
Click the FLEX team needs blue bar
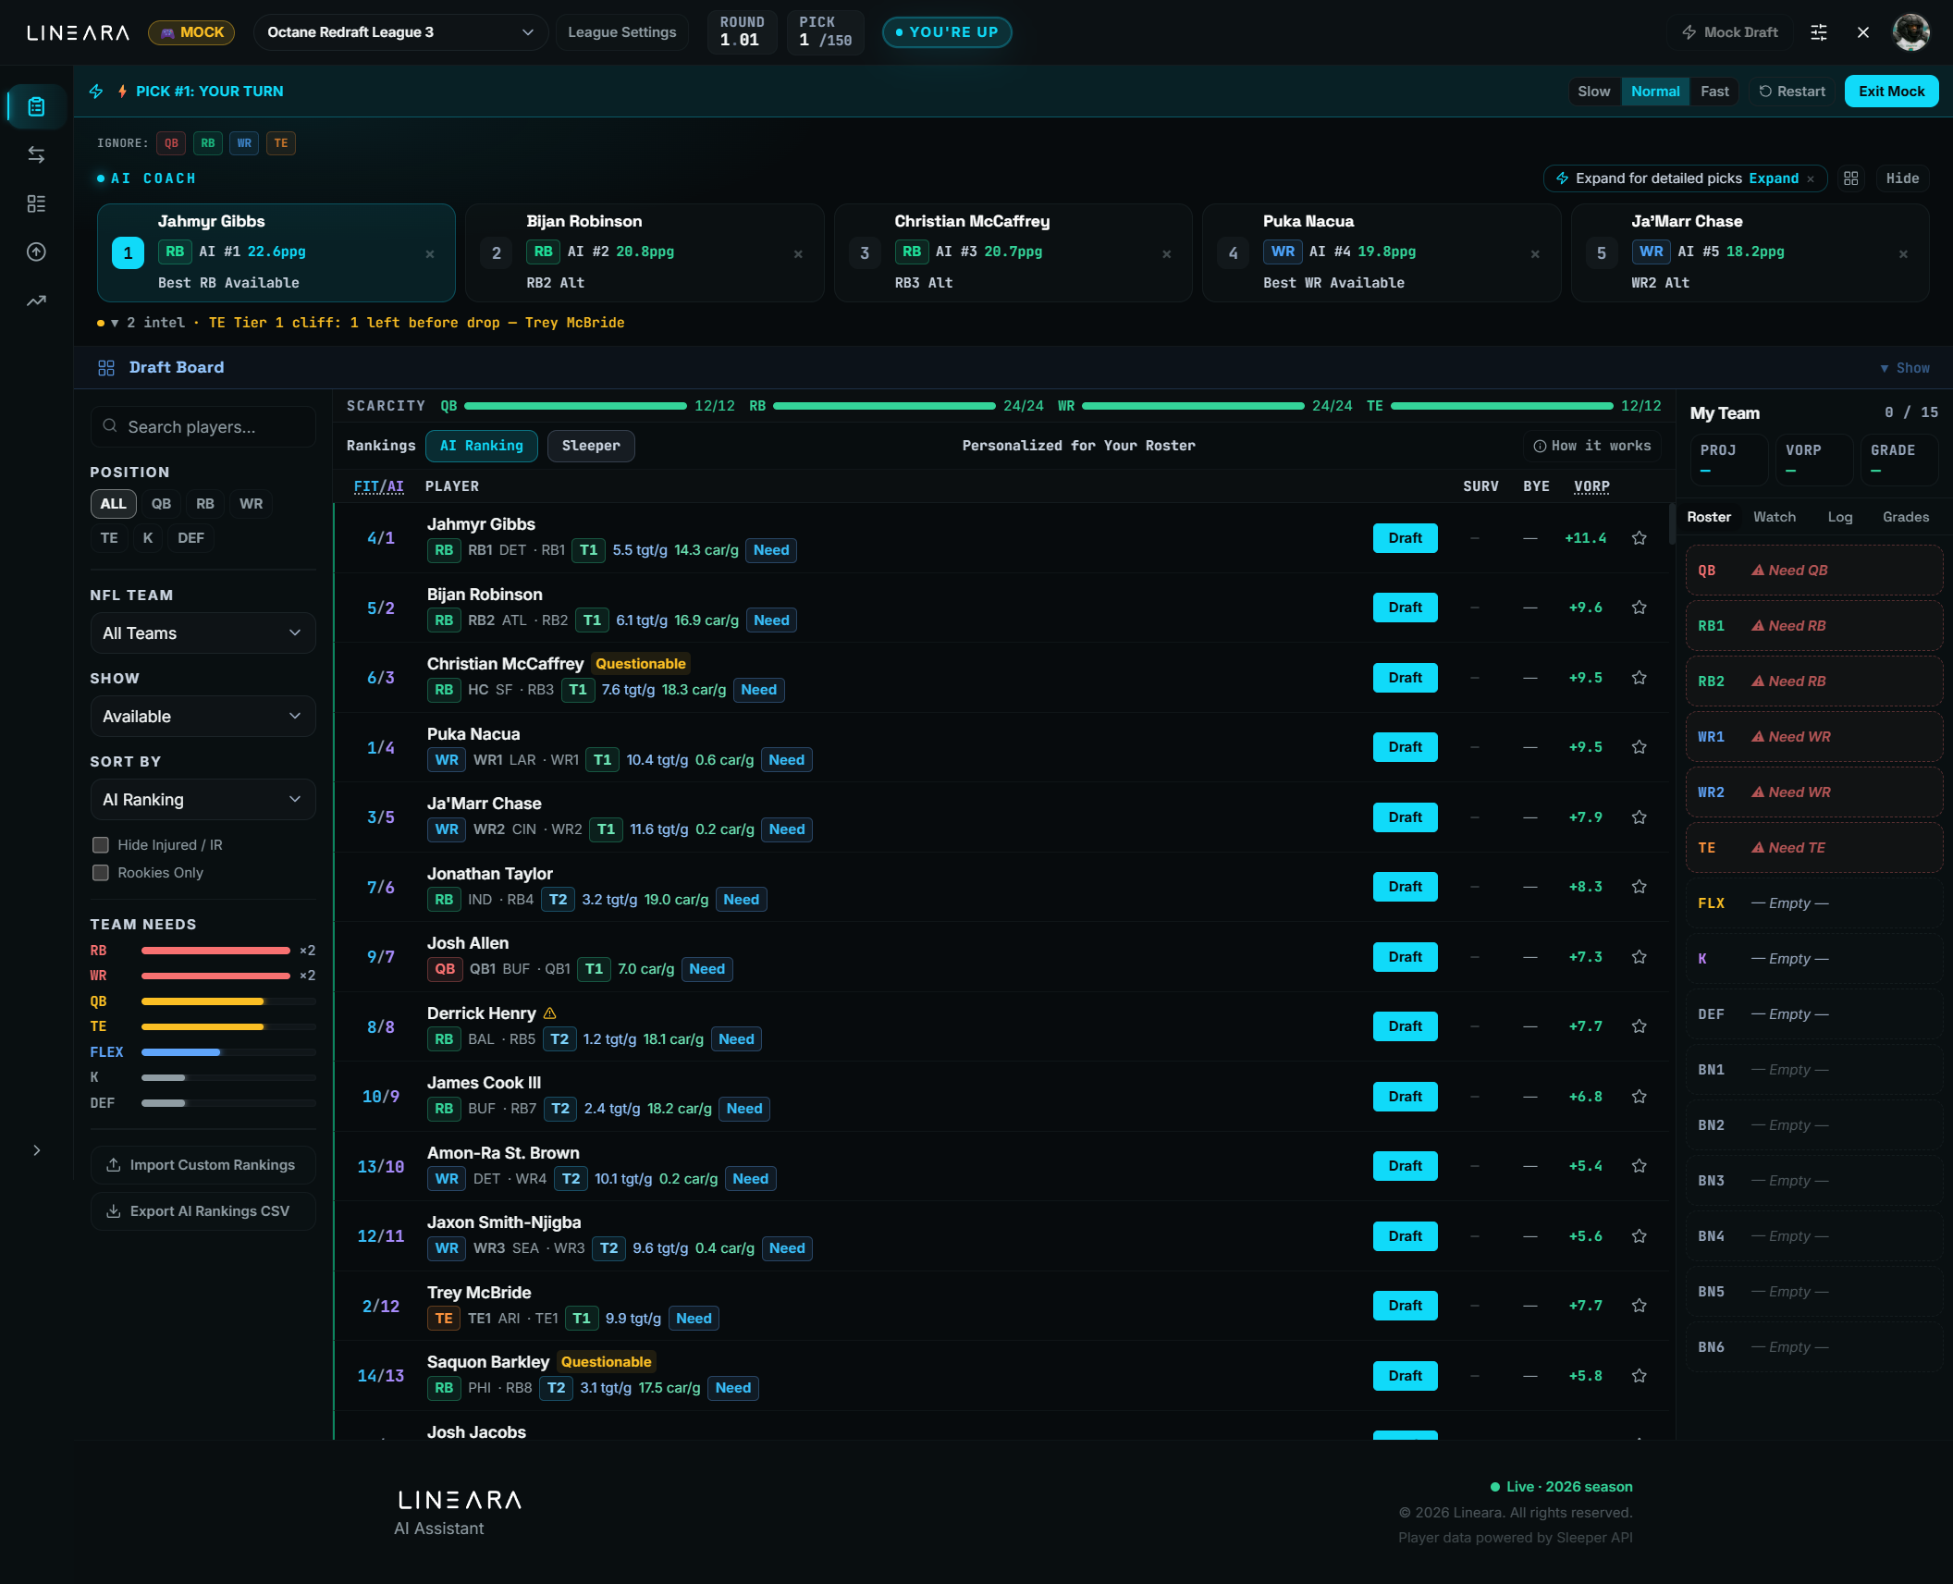[181, 1052]
